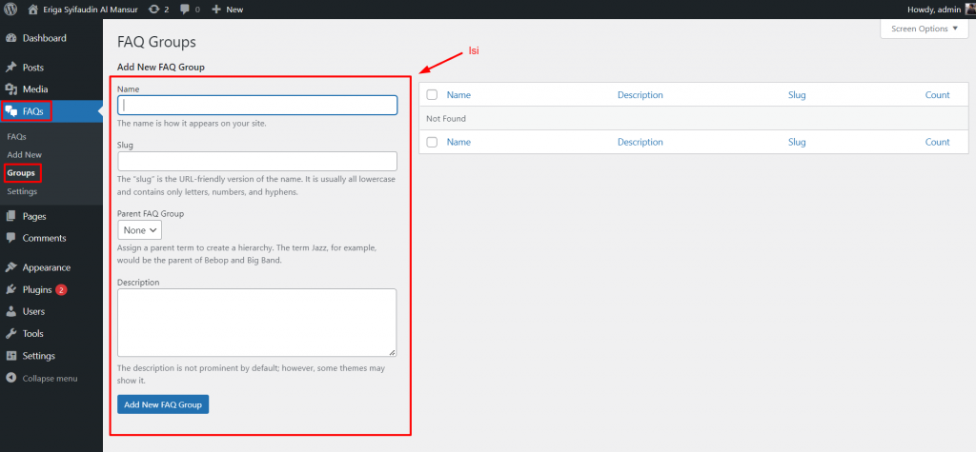The width and height of the screenshot is (976, 452).
Task: Select Add New under FAQs
Action: click(24, 154)
